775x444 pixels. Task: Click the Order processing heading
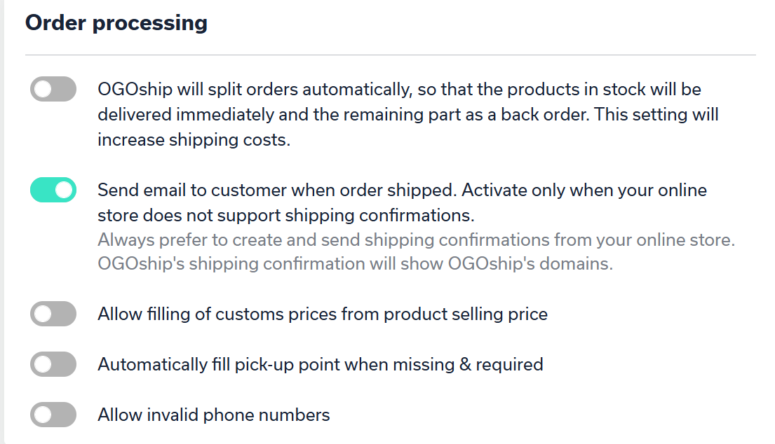(116, 23)
